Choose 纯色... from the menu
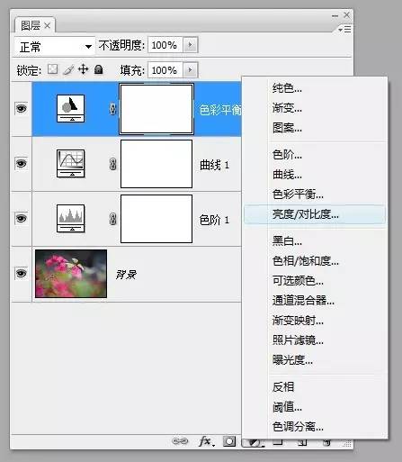The height and width of the screenshot is (462, 402). pos(315,88)
